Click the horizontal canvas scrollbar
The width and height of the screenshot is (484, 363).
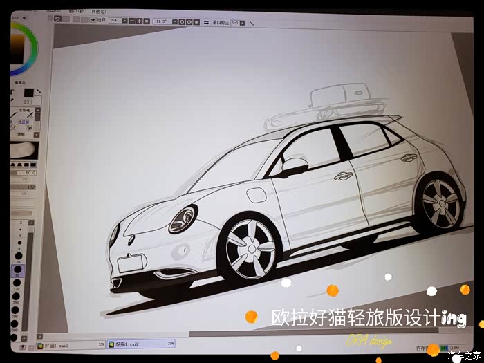[x=313, y=333]
